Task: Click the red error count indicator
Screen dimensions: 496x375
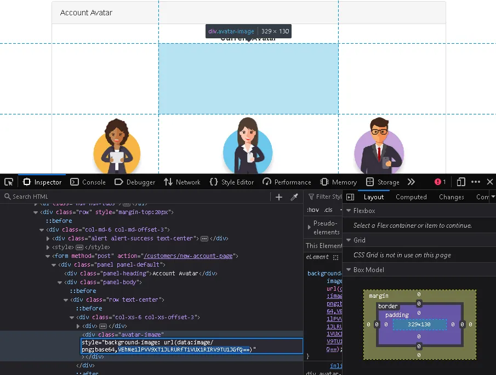Action: pos(440,182)
